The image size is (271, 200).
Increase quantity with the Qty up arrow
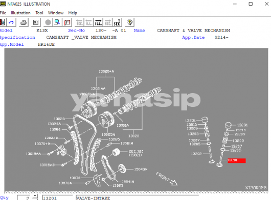coord(35,196)
